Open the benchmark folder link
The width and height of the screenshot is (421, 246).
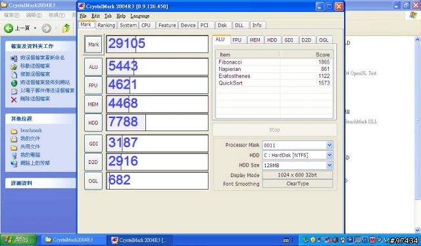[31, 131]
